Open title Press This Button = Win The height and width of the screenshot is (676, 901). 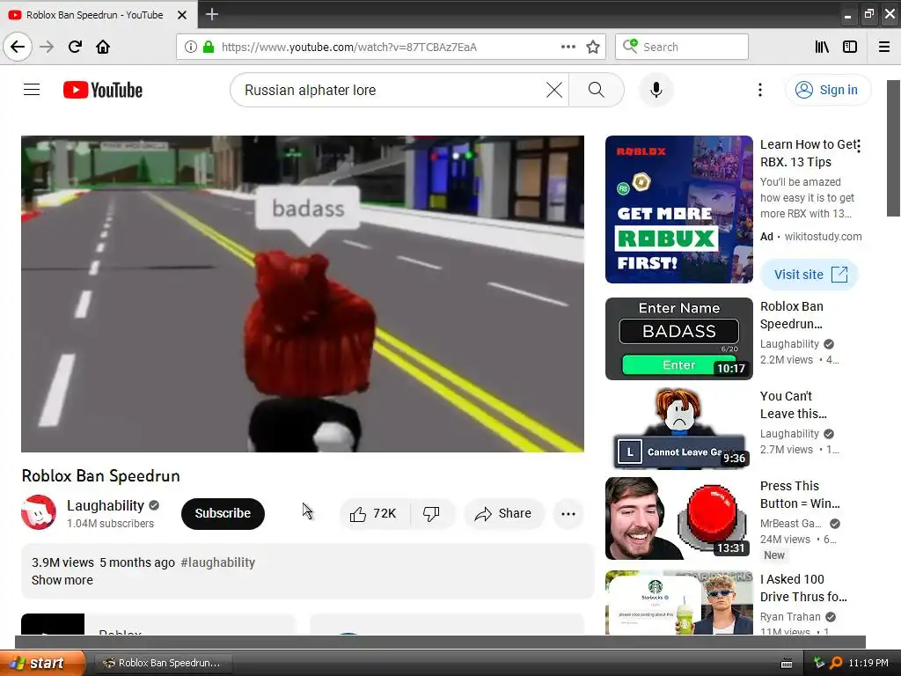coord(800,495)
